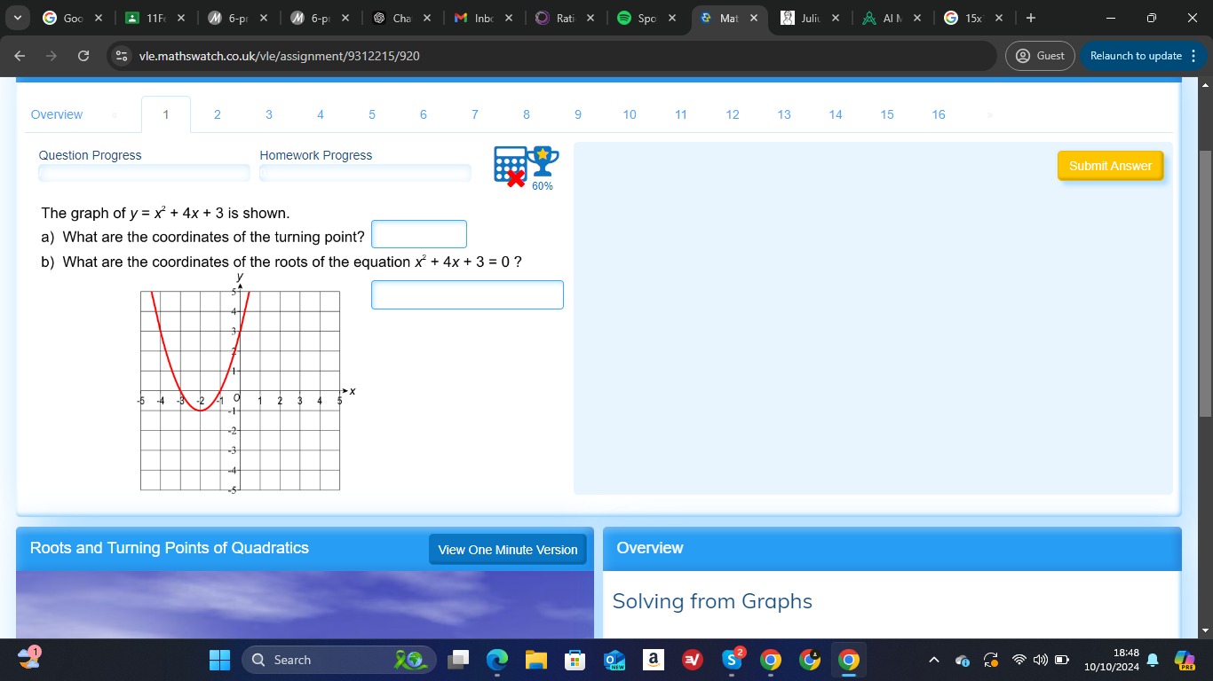Image resolution: width=1213 pixels, height=681 pixels.
Task: Open ExpressVPN from the taskbar
Action: [693, 660]
